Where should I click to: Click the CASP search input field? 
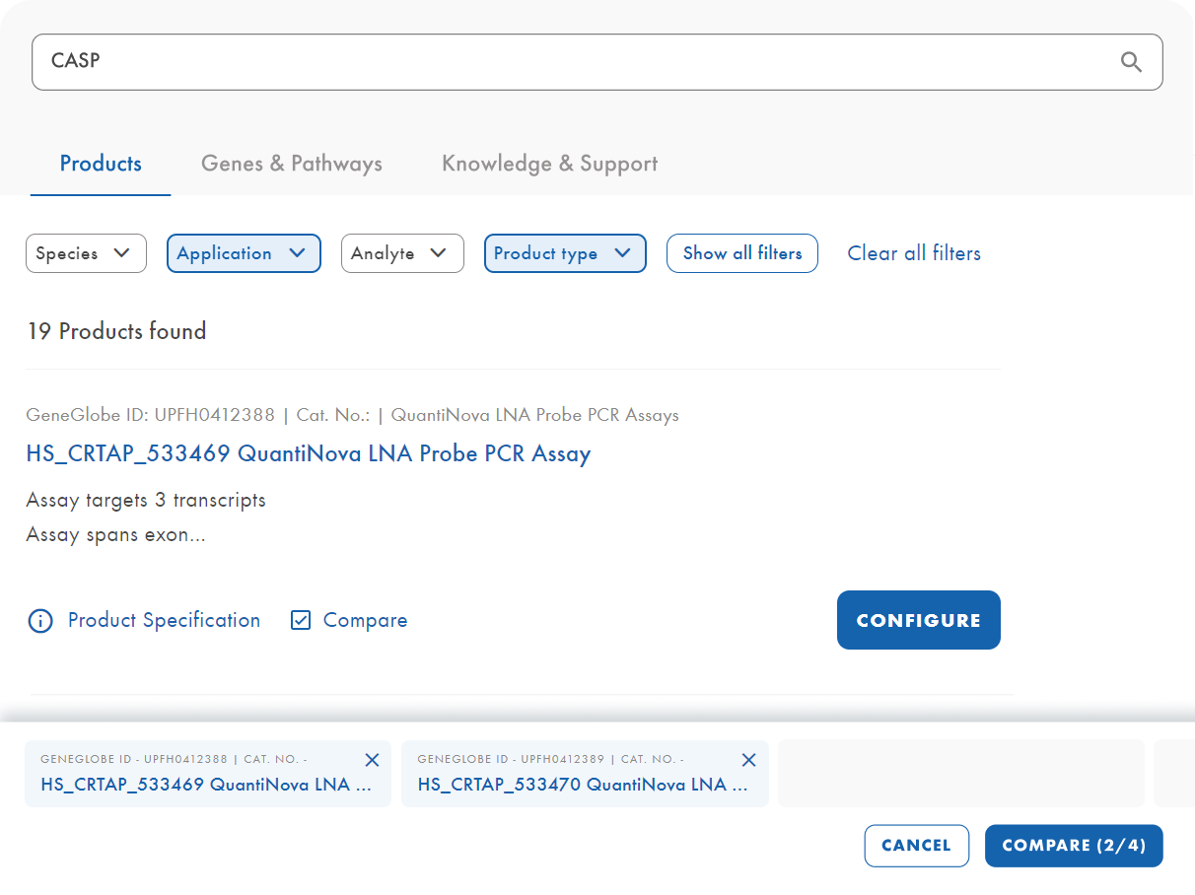coord(572,62)
